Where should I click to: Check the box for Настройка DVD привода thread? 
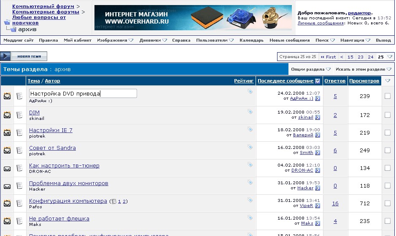[x=388, y=96]
